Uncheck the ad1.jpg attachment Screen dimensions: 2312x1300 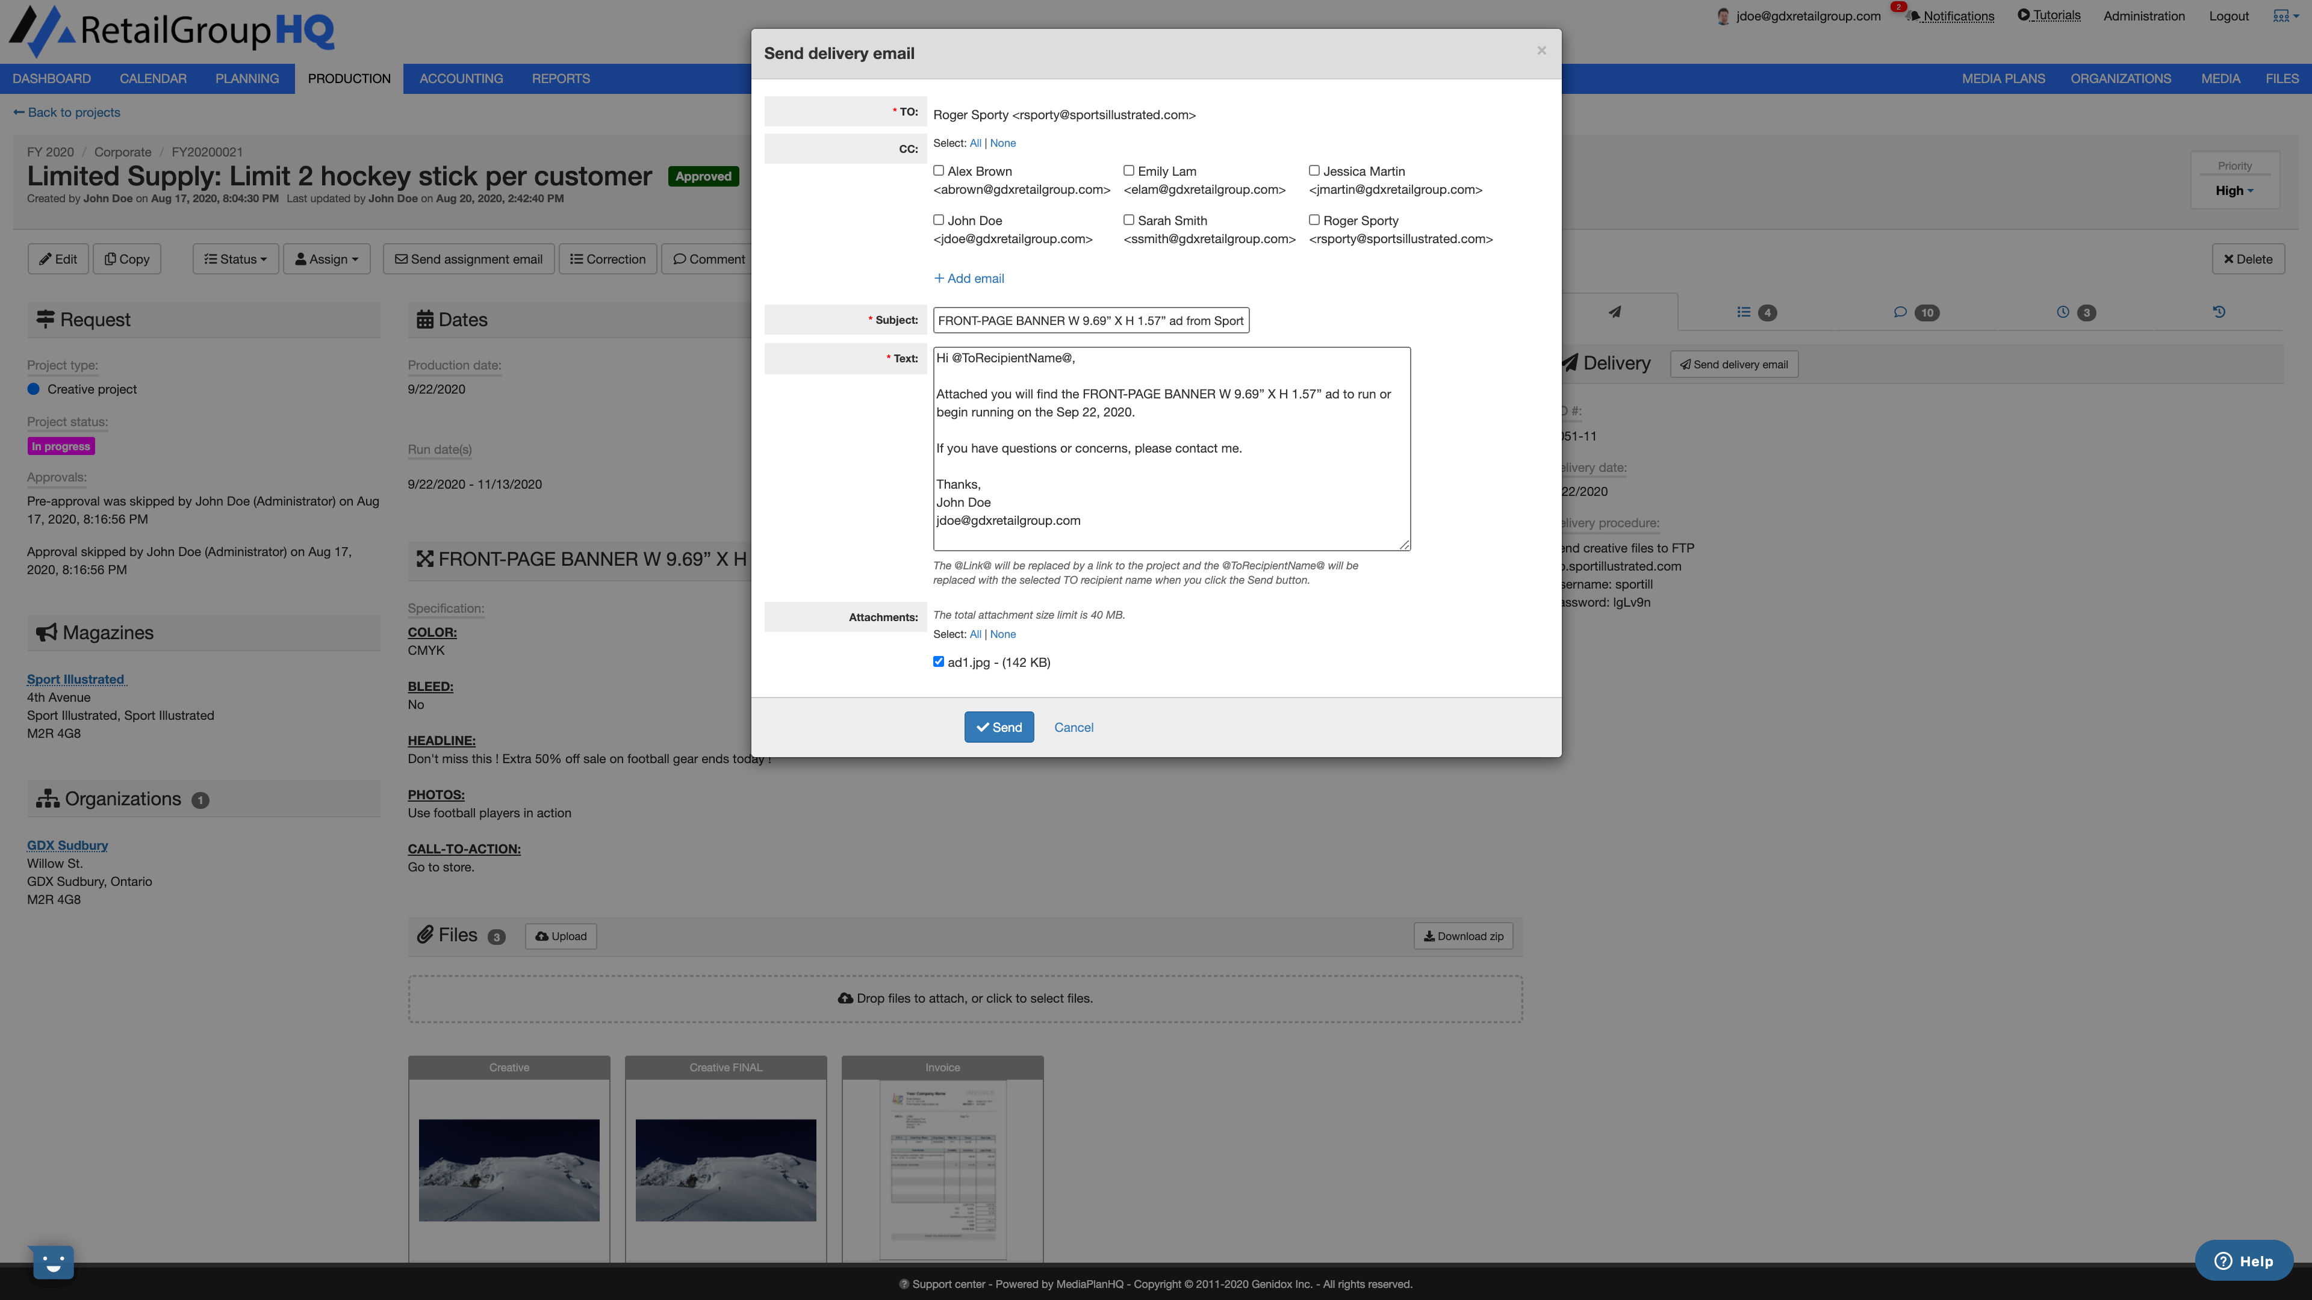pos(938,661)
